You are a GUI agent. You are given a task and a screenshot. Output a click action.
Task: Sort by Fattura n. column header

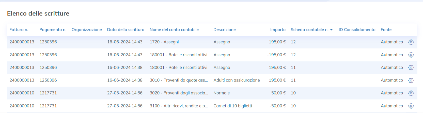19,30
